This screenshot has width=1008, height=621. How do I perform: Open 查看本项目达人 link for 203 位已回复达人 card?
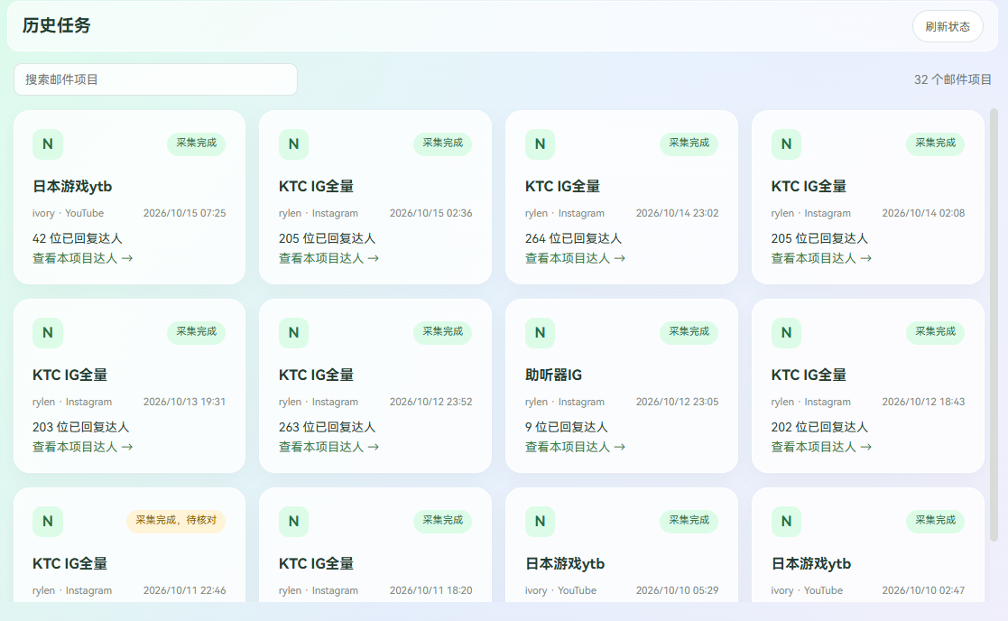coord(82,447)
